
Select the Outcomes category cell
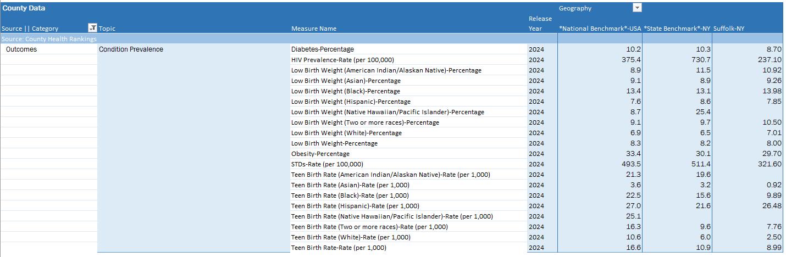tap(21, 49)
